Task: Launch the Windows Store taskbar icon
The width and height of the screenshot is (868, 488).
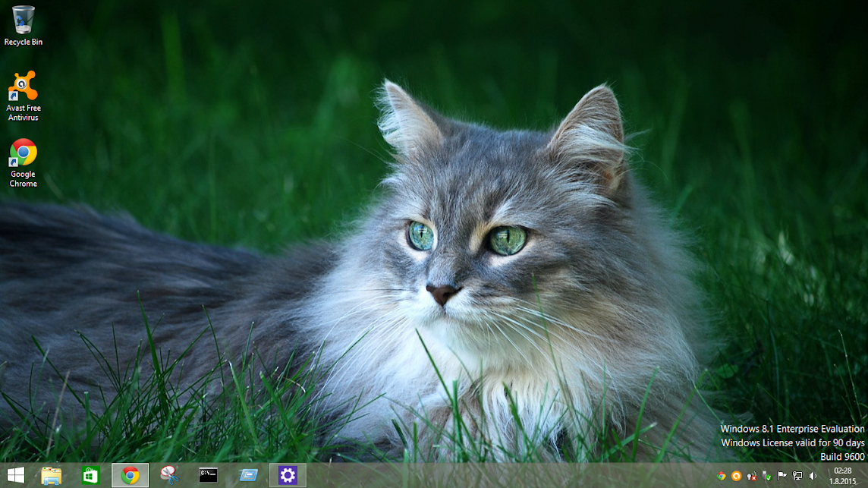Action: click(x=90, y=475)
